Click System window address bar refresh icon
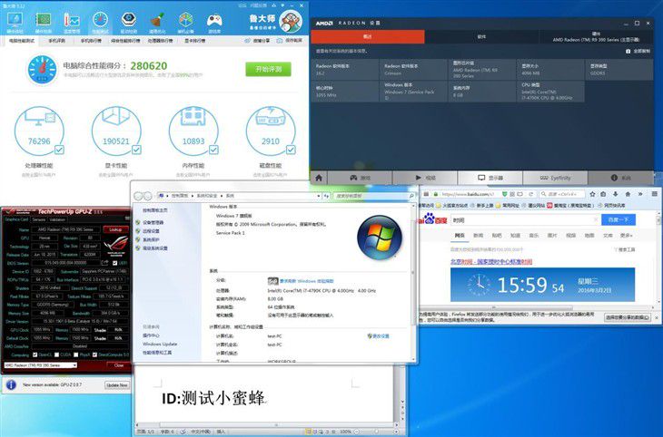This screenshot has height=437, width=663. (x=326, y=196)
